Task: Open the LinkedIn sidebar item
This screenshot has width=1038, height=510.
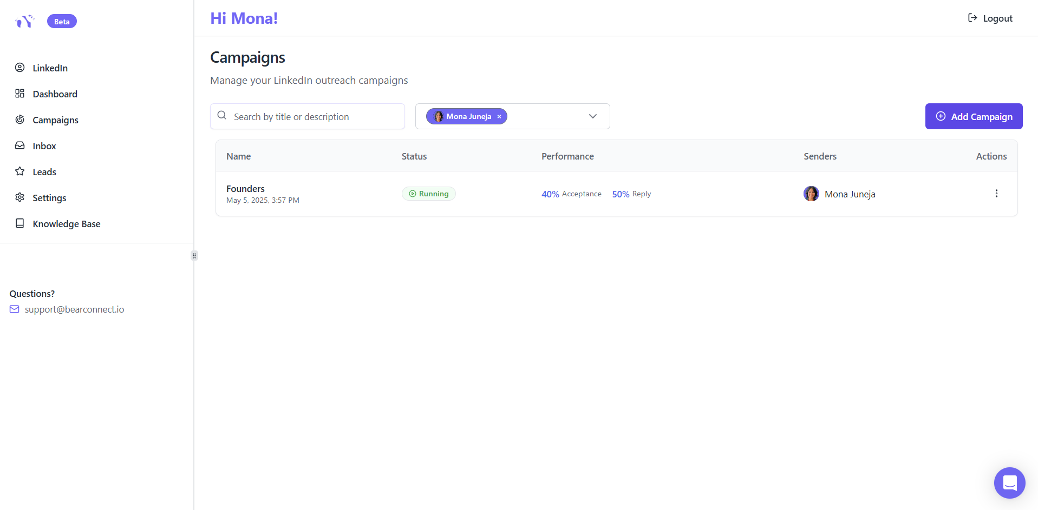Action: [x=50, y=68]
